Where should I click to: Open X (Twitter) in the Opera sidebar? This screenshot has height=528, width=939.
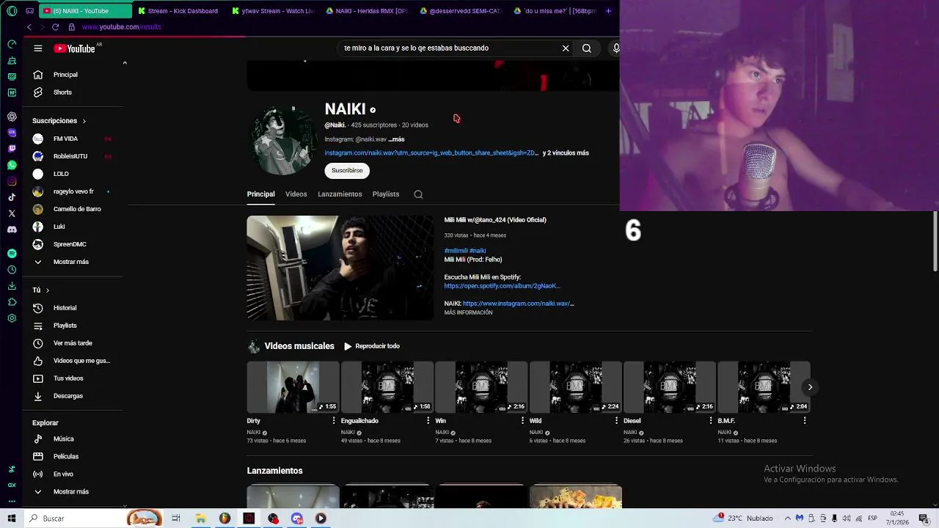point(12,213)
